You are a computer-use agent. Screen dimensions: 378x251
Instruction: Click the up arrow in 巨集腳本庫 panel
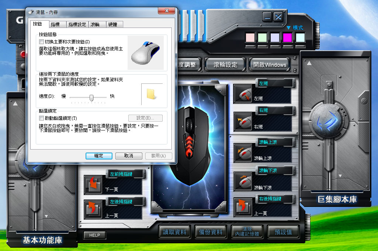click(309, 63)
